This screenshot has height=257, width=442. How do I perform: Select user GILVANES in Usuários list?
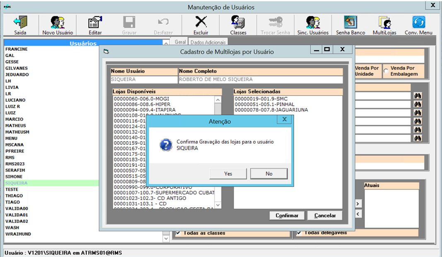pos(16,68)
